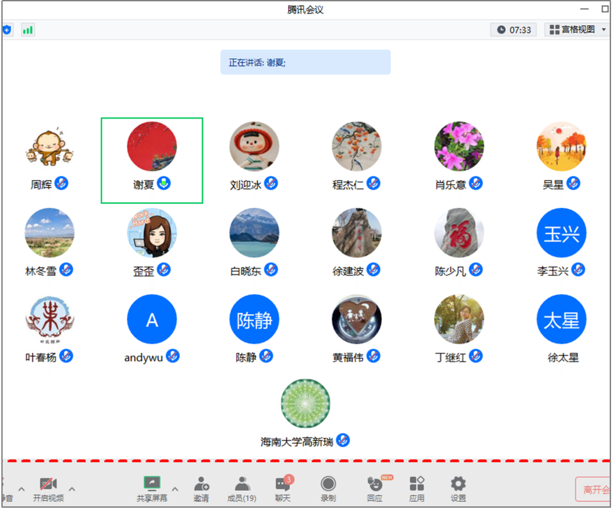Open the Chat (聊天) icon with badge

tap(283, 484)
